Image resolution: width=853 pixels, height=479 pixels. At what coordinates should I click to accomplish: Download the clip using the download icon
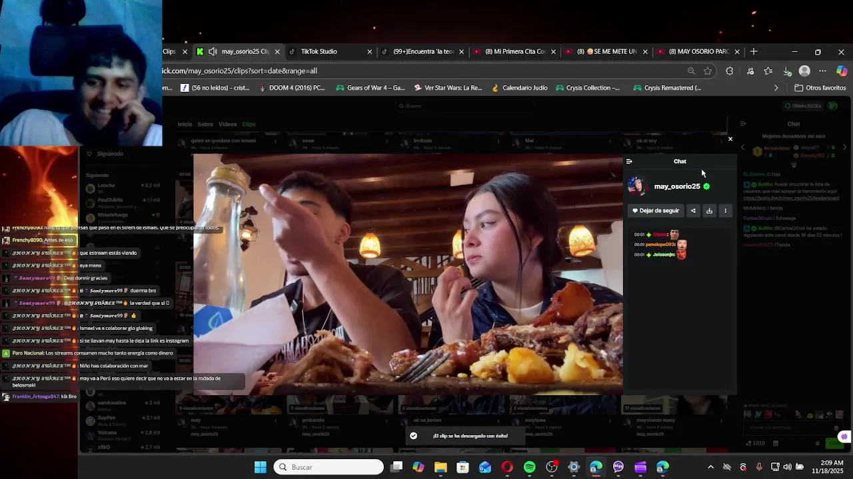pyautogui.click(x=709, y=211)
